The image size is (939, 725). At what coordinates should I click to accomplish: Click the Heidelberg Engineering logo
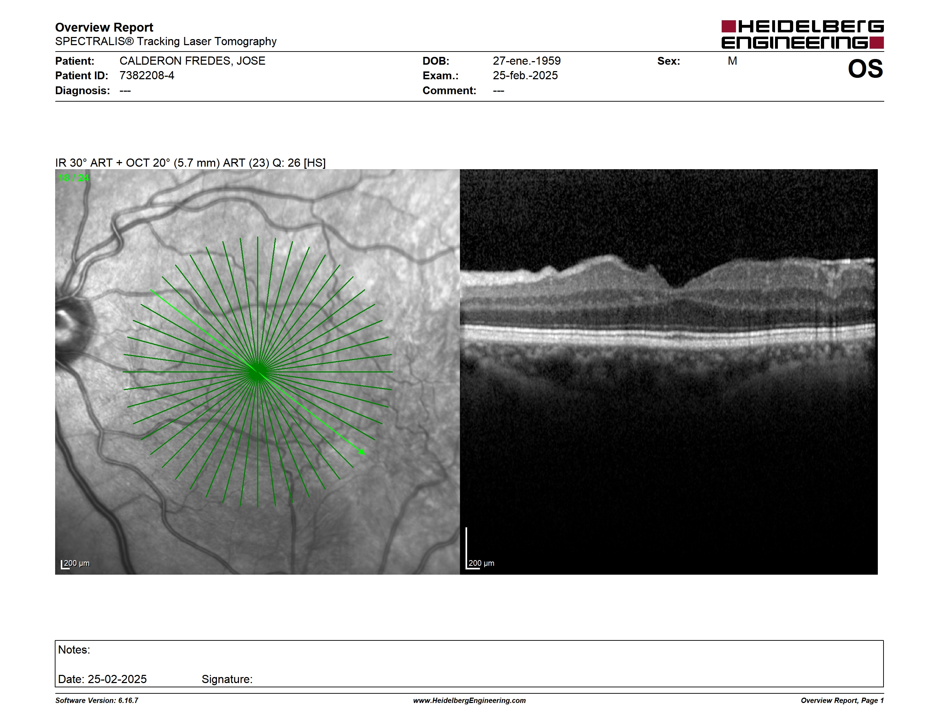[802, 34]
